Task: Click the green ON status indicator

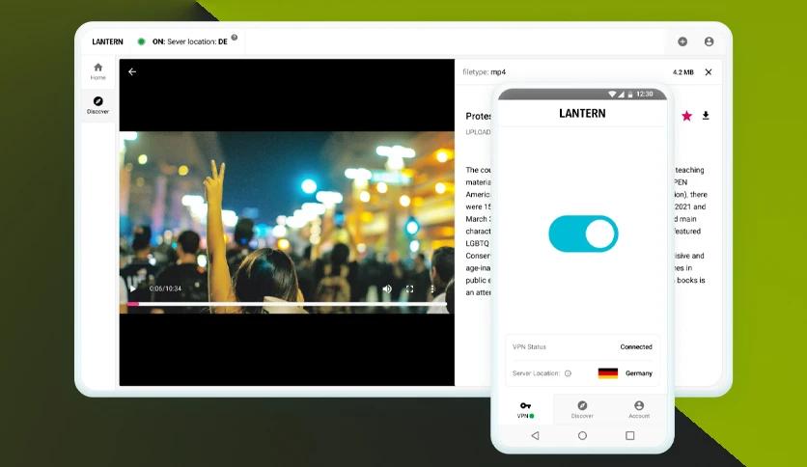Action: (x=141, y=41)
